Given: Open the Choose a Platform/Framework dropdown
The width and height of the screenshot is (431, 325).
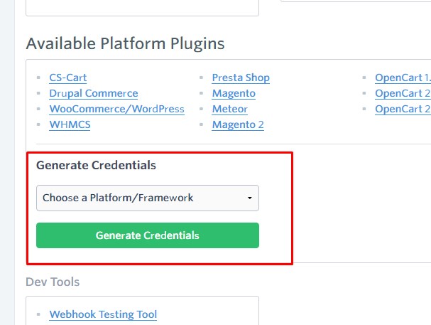Looking at the screenshot, I should click(x=148, y=198).
